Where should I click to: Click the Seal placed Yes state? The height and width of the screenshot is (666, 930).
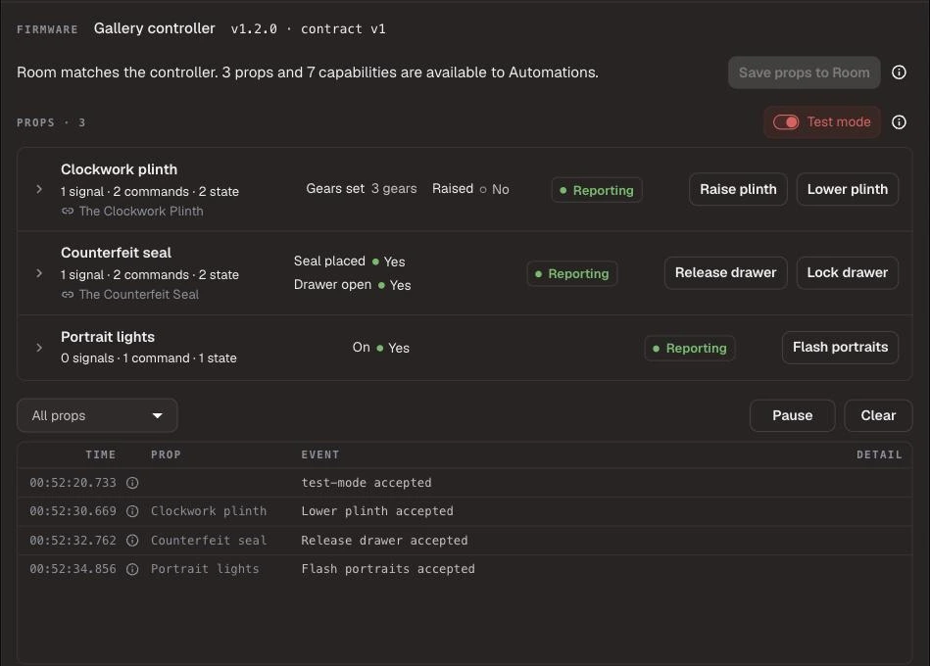[349, 262]
